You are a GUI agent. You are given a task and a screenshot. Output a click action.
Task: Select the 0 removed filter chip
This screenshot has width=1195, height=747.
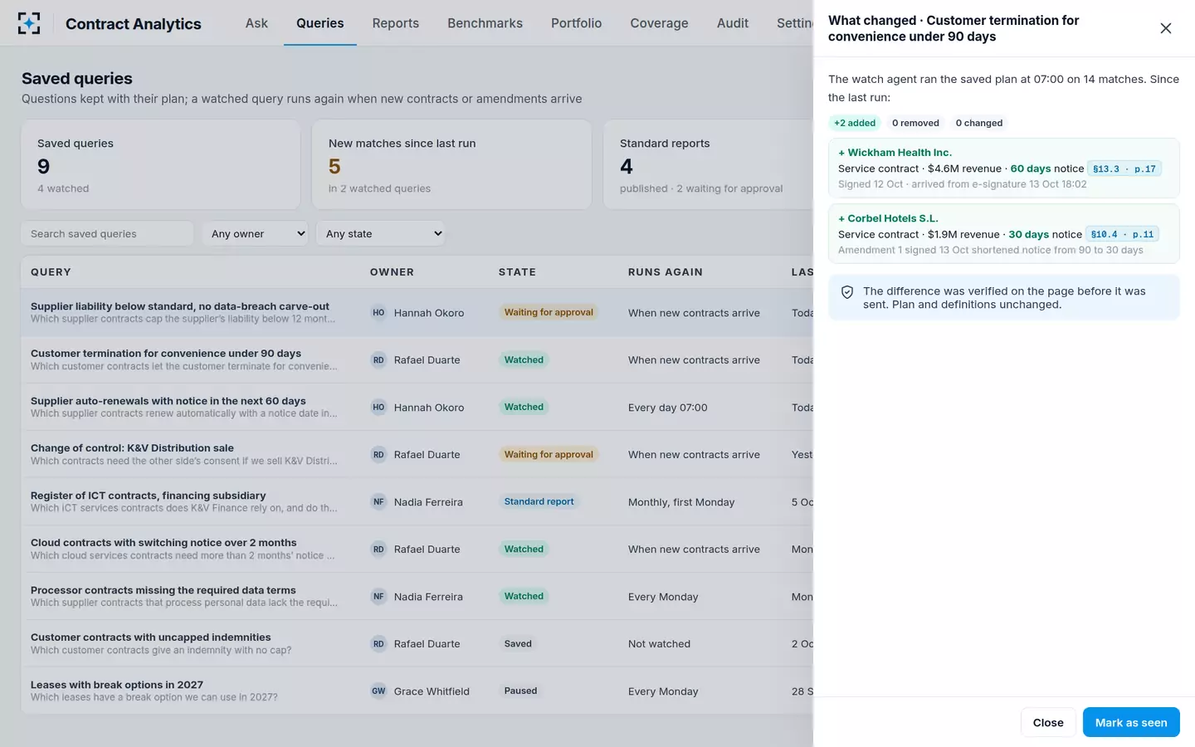(915, 123)
